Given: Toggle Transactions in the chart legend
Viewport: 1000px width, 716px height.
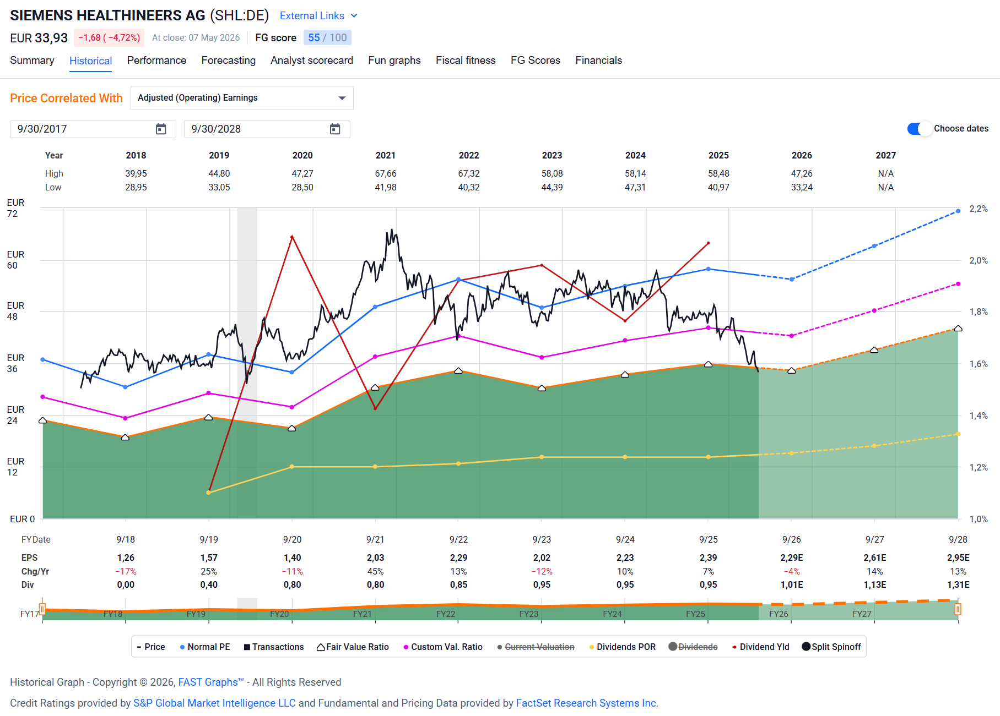Looking at the screenshot, I should 274,647.
